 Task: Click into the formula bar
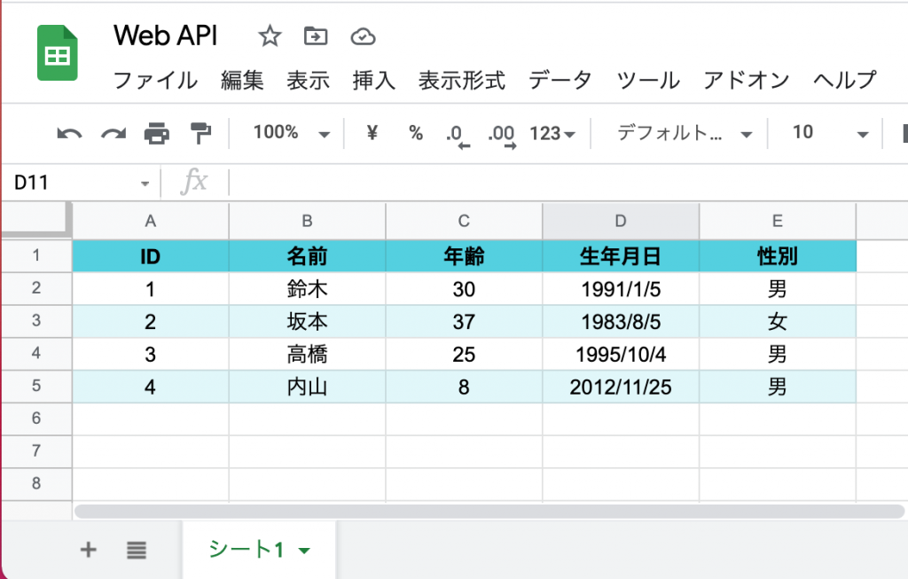tap(567, 183)
